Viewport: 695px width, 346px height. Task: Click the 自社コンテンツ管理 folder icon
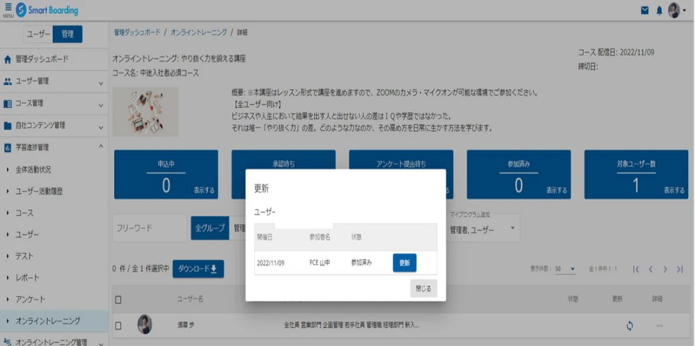click(7, 126)
